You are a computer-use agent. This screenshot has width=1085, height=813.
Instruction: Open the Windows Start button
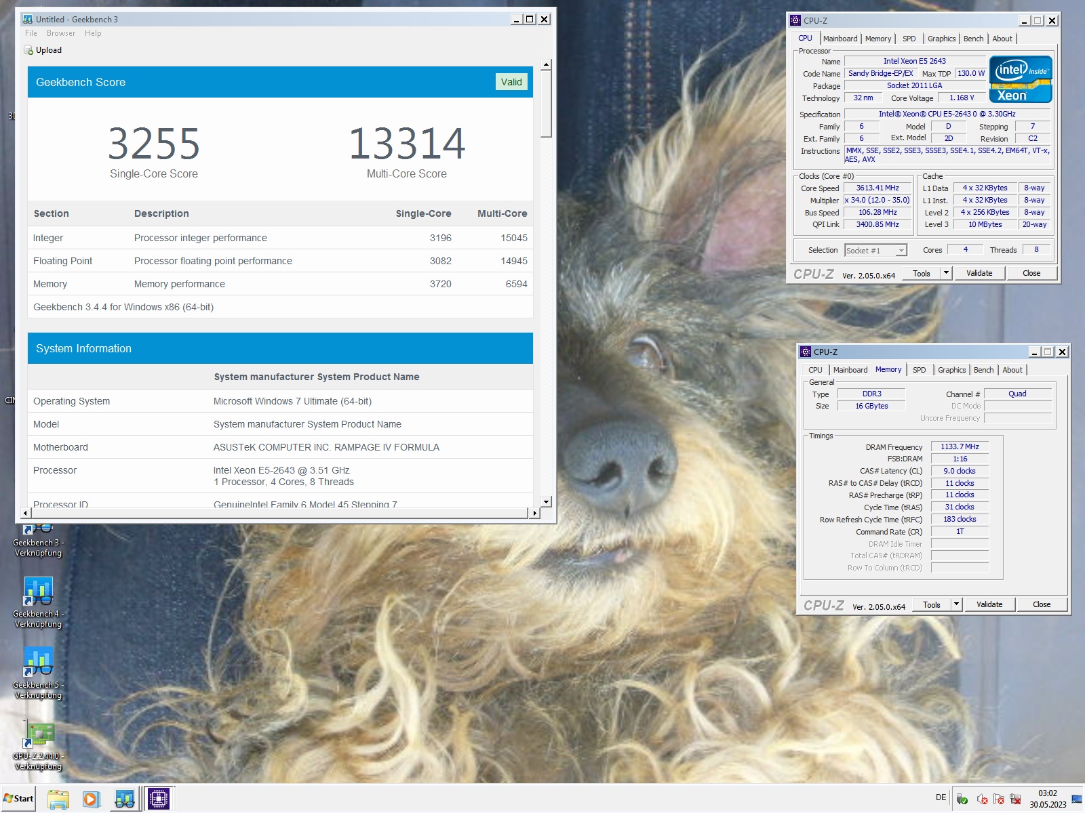click(x=18, y=799)
